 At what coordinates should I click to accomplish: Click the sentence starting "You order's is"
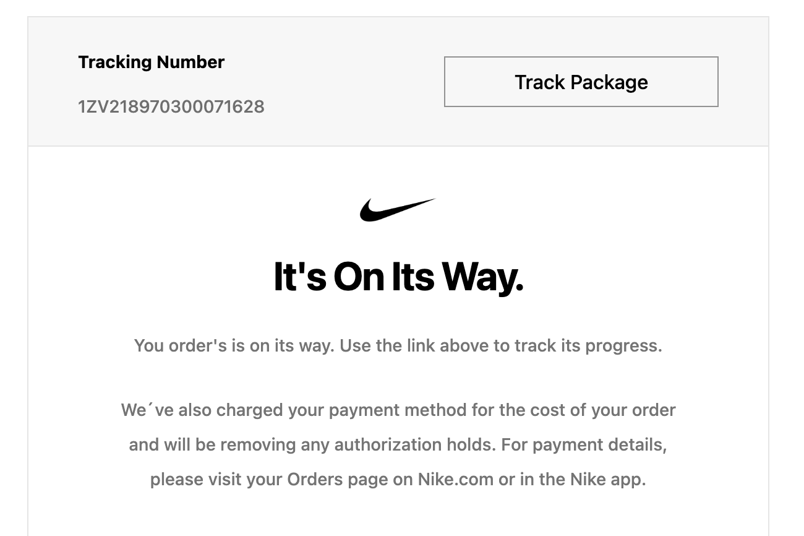click(398, 345)
